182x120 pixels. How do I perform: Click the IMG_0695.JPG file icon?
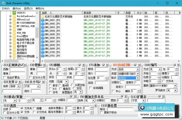coord(43,35)
